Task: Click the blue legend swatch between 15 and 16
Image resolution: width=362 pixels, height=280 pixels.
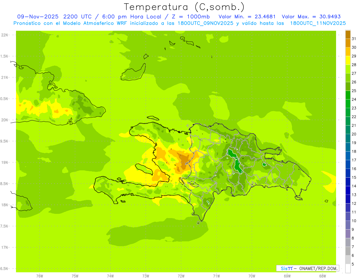Action: click(x=348, y=173)
